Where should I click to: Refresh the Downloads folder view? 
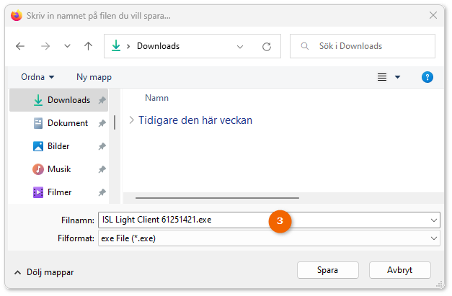point(267,46)
